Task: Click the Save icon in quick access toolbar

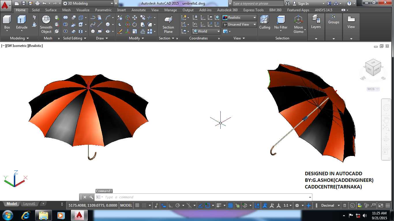Action: point(24,3)
